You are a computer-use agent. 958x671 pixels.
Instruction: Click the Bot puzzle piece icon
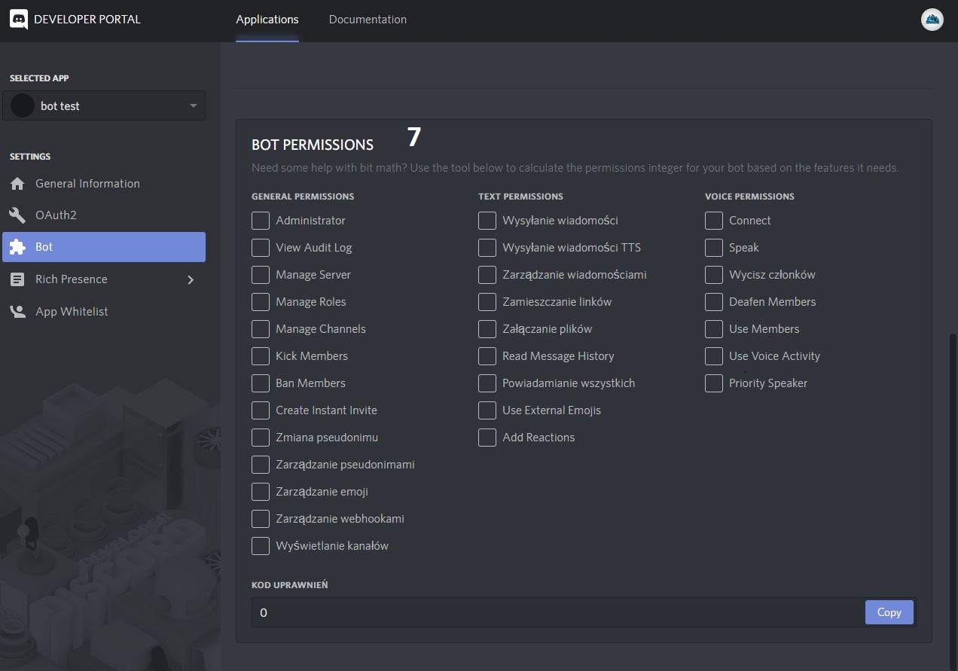click(17, 247)
